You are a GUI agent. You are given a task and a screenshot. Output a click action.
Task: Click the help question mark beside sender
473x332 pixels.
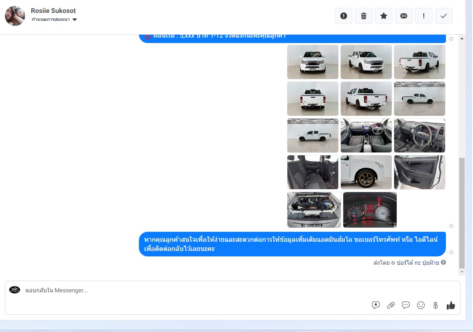pos(443,263)
